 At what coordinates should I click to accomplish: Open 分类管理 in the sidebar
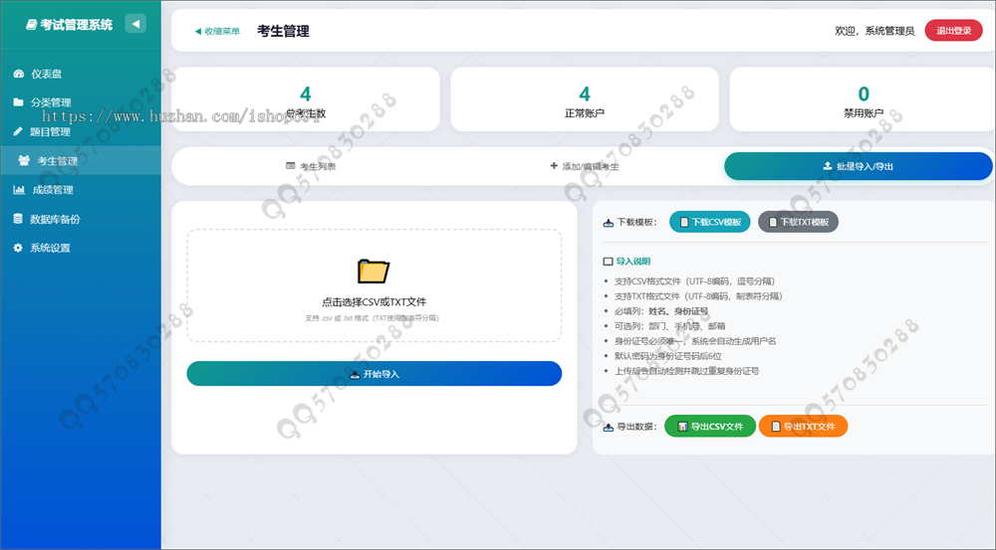(x=80, y=102)
